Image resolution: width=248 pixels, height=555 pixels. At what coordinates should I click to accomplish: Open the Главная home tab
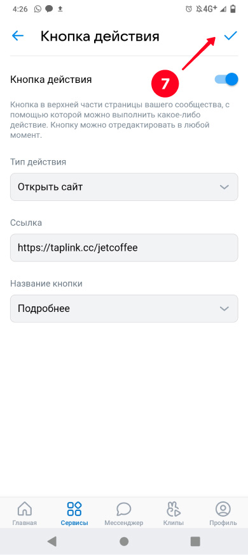(x=24, y=513)
